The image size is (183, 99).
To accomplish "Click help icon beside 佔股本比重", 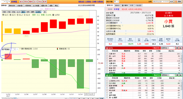I will [126, 31].
